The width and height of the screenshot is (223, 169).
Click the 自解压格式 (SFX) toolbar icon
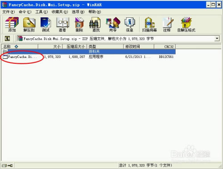[x=186, y=25]
